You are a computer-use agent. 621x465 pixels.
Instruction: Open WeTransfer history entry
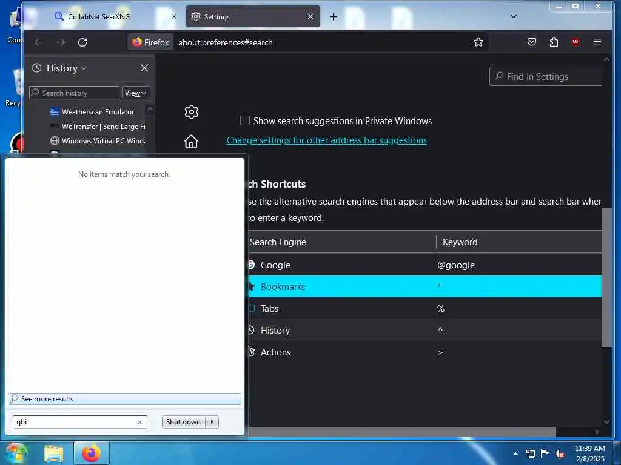(97, 127)
